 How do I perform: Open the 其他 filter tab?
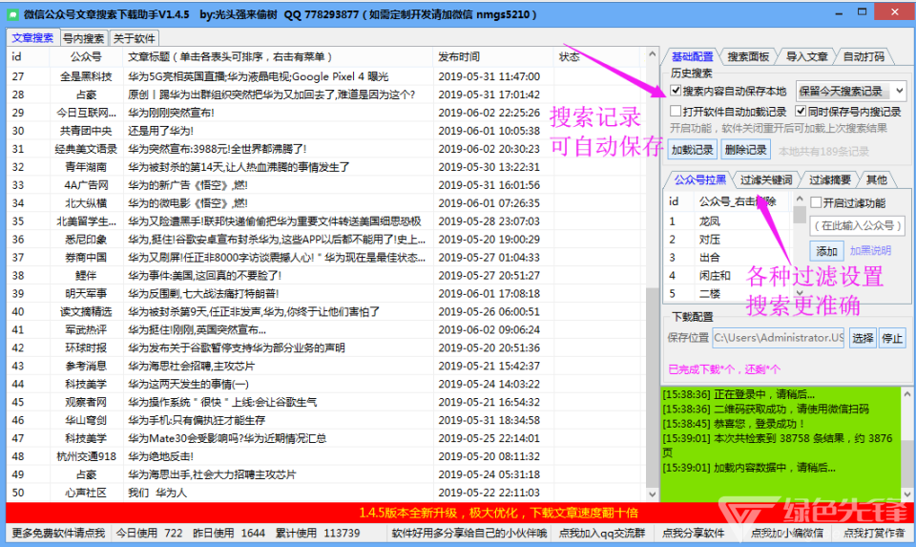click(876, 180)
